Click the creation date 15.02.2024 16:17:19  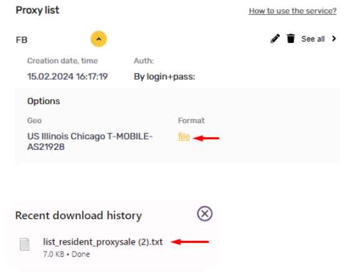click(x=67, y=77)
